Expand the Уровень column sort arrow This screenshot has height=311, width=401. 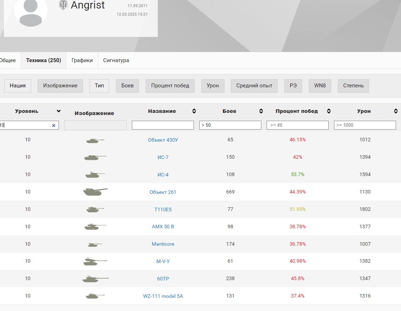[59, 111]
